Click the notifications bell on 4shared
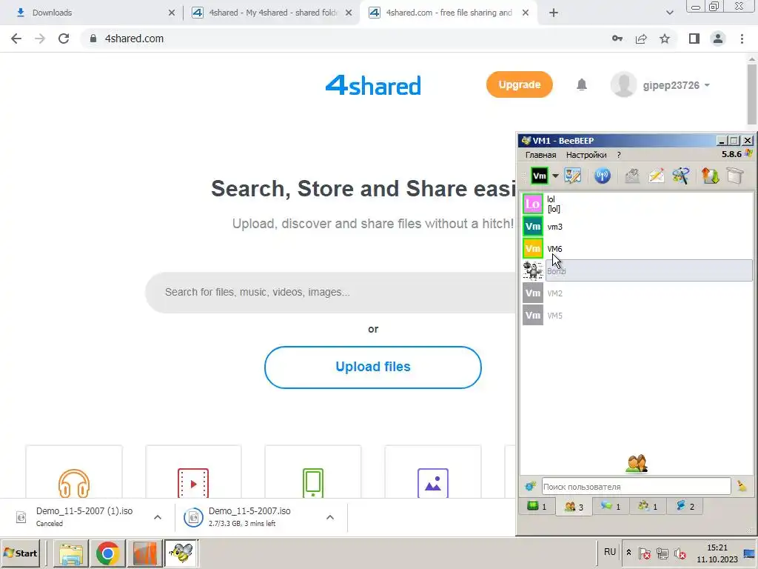Image resolution: width=758 pixels, height=569 pixels. click(x=582, y=85)
